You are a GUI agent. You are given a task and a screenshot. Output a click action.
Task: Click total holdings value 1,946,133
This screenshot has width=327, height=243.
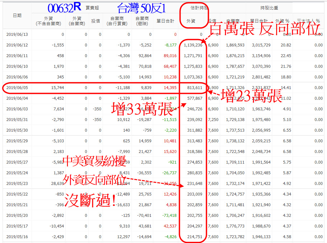click(x=261, y=237)
